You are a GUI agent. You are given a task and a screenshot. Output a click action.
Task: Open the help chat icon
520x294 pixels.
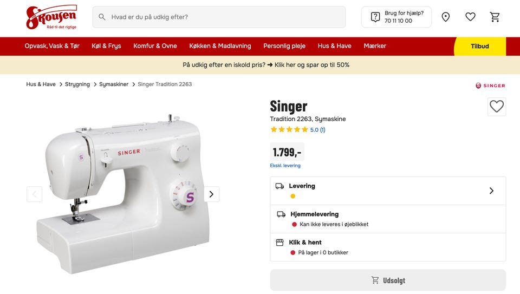coord(375,17)
